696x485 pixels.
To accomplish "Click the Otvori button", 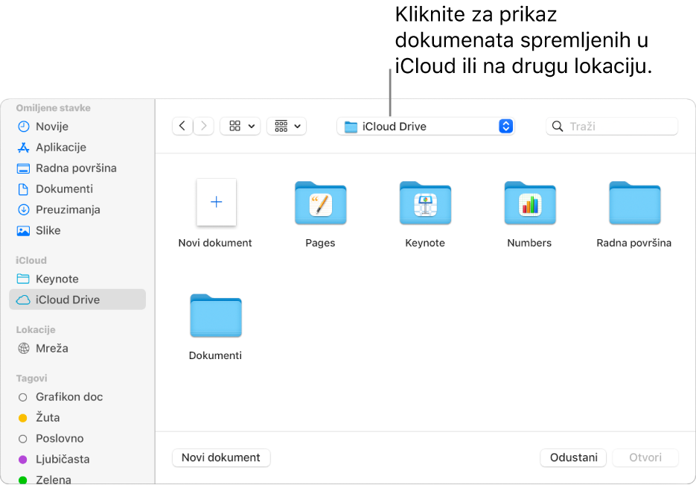I will coord(645,457).
